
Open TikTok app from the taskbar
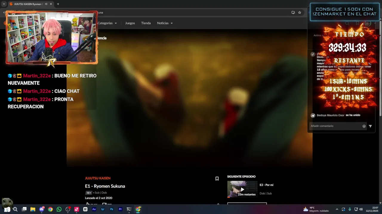point(76,209)
